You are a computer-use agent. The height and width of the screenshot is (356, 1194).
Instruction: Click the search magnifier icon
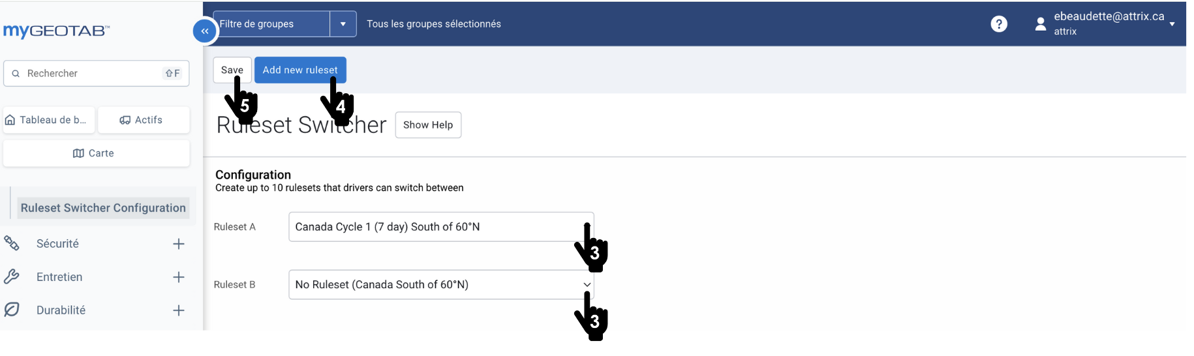click(x=16, y=74)
